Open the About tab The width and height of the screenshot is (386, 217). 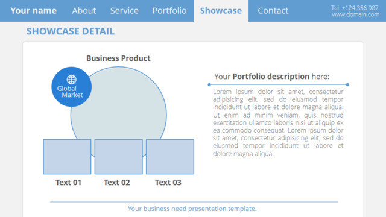pos(84,11)
